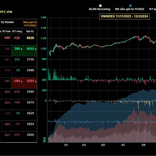Screen dimensions: 156x156
Task: Toggle the KLGD thị trường legend label
Action: pyautogui.click(x=100, y=9)
